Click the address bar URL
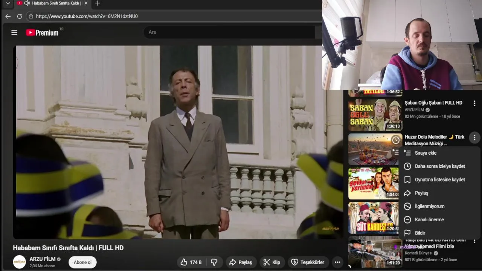This screenshot has width=482, height=271. tap(87, 16)
